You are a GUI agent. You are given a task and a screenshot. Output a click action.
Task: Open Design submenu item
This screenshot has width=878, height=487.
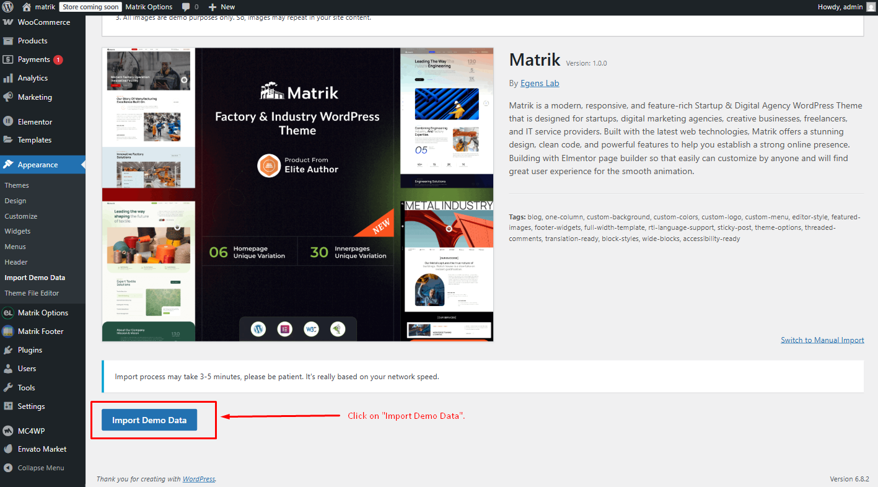pos(15,201)
